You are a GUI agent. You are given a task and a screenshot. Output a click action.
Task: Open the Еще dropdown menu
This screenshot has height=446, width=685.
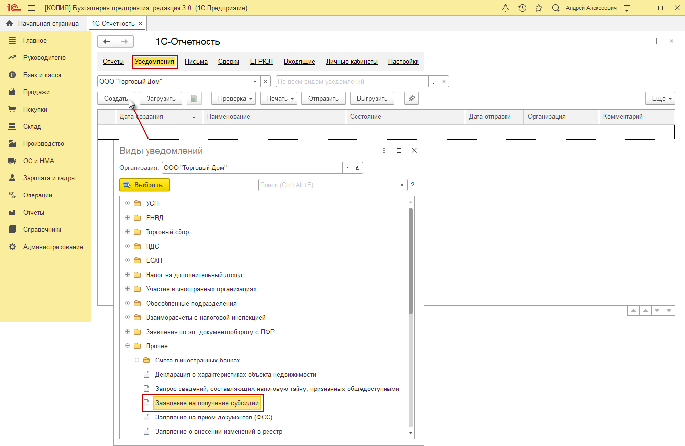tap(660, 98)
